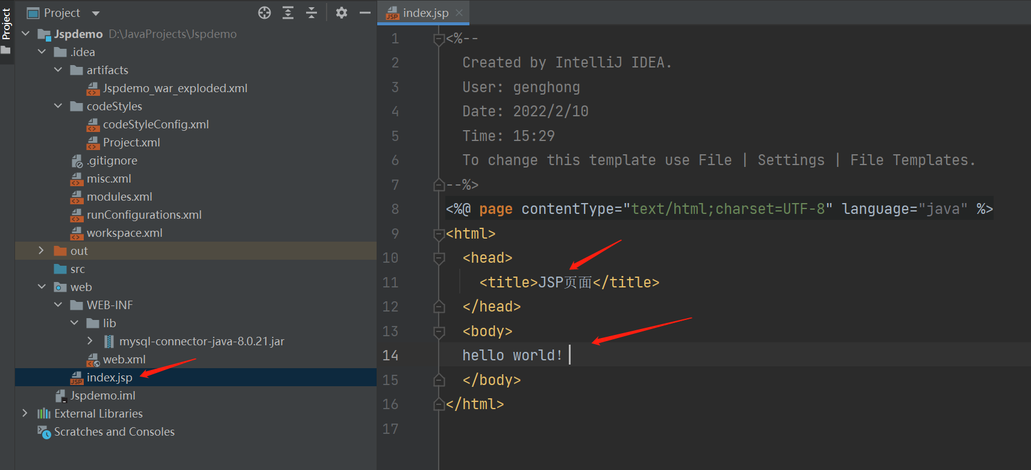The height and width of the screenshot is (470, 1031).
Task: Click the Collapse All toolbar icon
Action: point(312,13)
